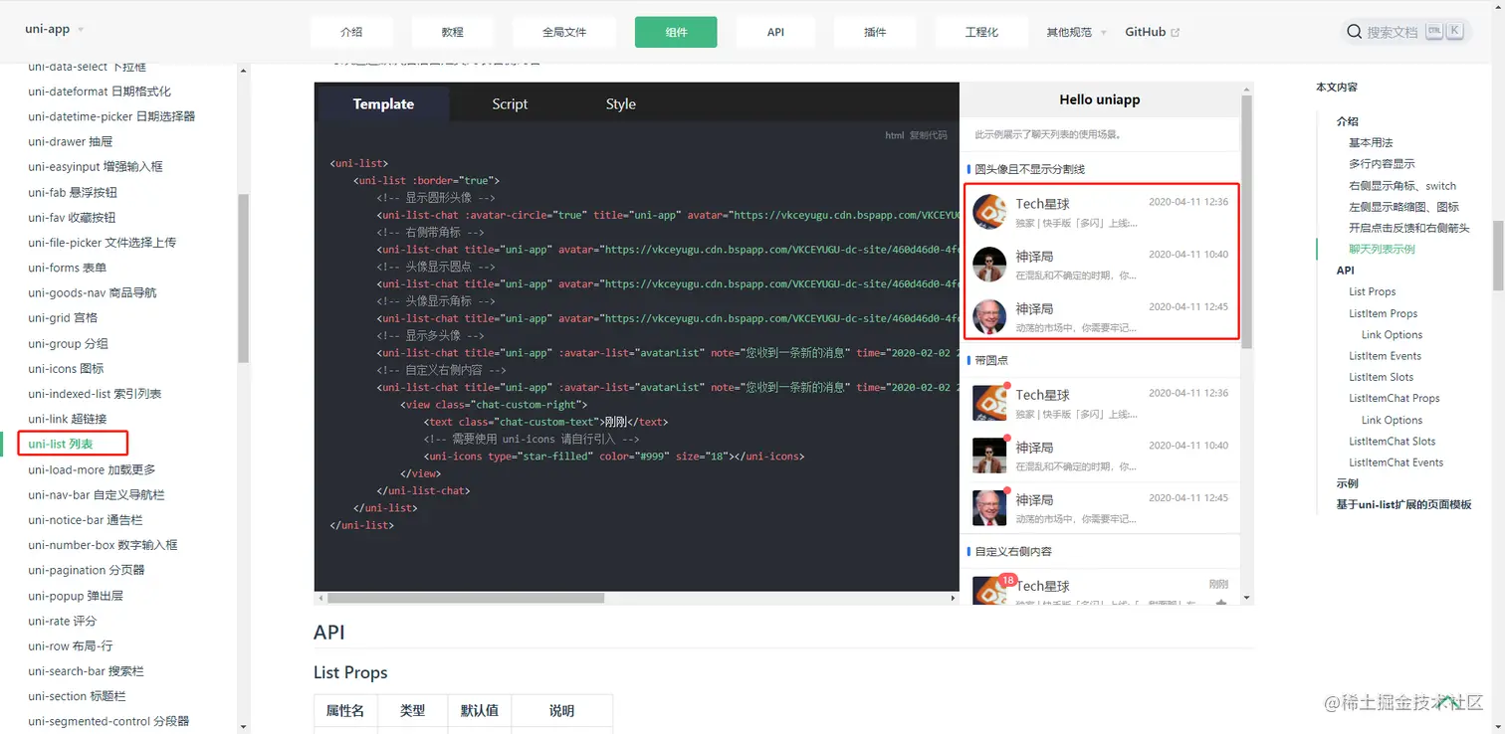1505x734 pixels.
Task: Click preview scroll-down arrow
Action: (1247, 599)
